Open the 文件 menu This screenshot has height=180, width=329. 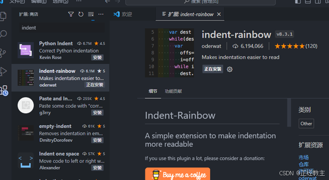coord(17,2)
